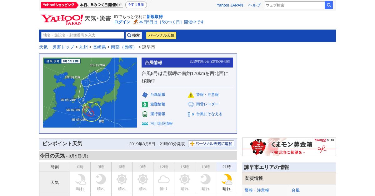
Task: Click the 12時 column header
Action: pyautogui.click(x=164, y=167)
